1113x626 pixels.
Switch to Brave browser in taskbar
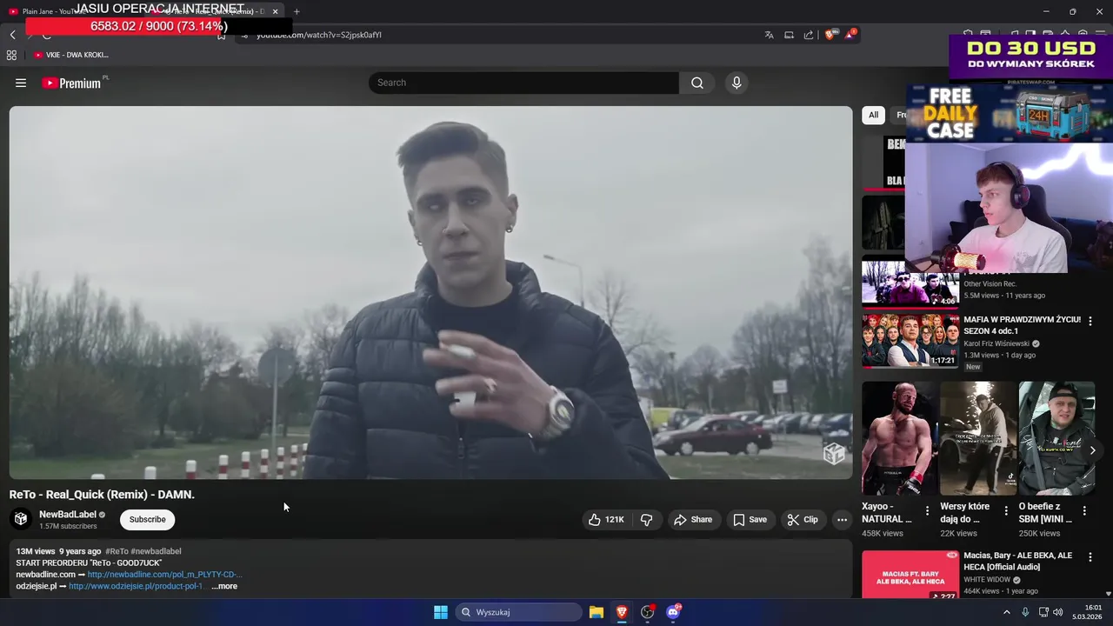[x=622, y=612]
